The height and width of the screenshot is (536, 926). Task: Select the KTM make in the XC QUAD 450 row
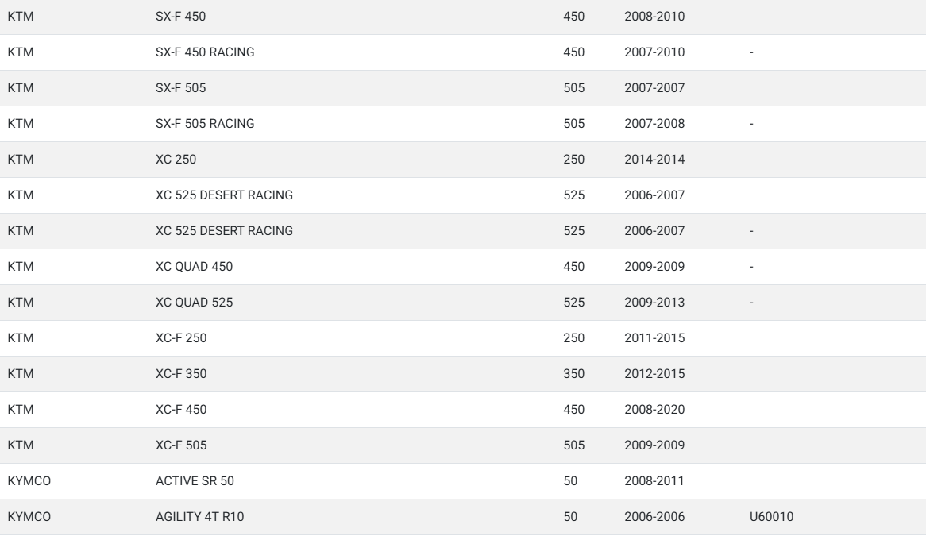[x=21, y=266]
